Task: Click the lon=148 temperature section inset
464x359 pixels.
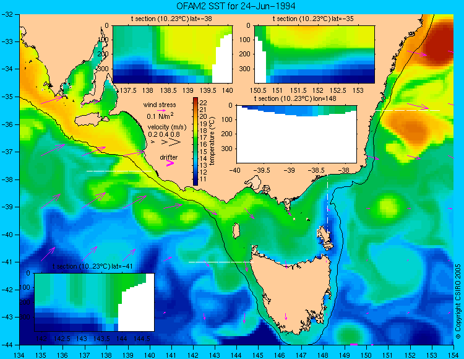Action: click(x=297, y=134)
